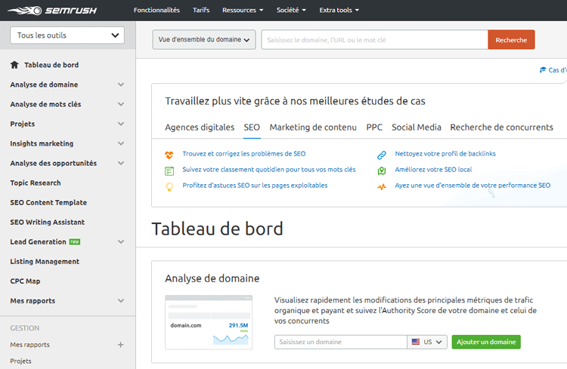Click the plus icon next to Mes rapports
This screenshot has width=567, height=369.
click(120, 345)
